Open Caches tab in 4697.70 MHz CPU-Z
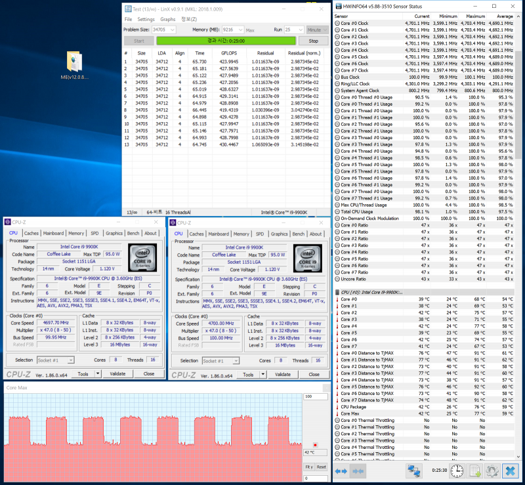 point(31,233)
